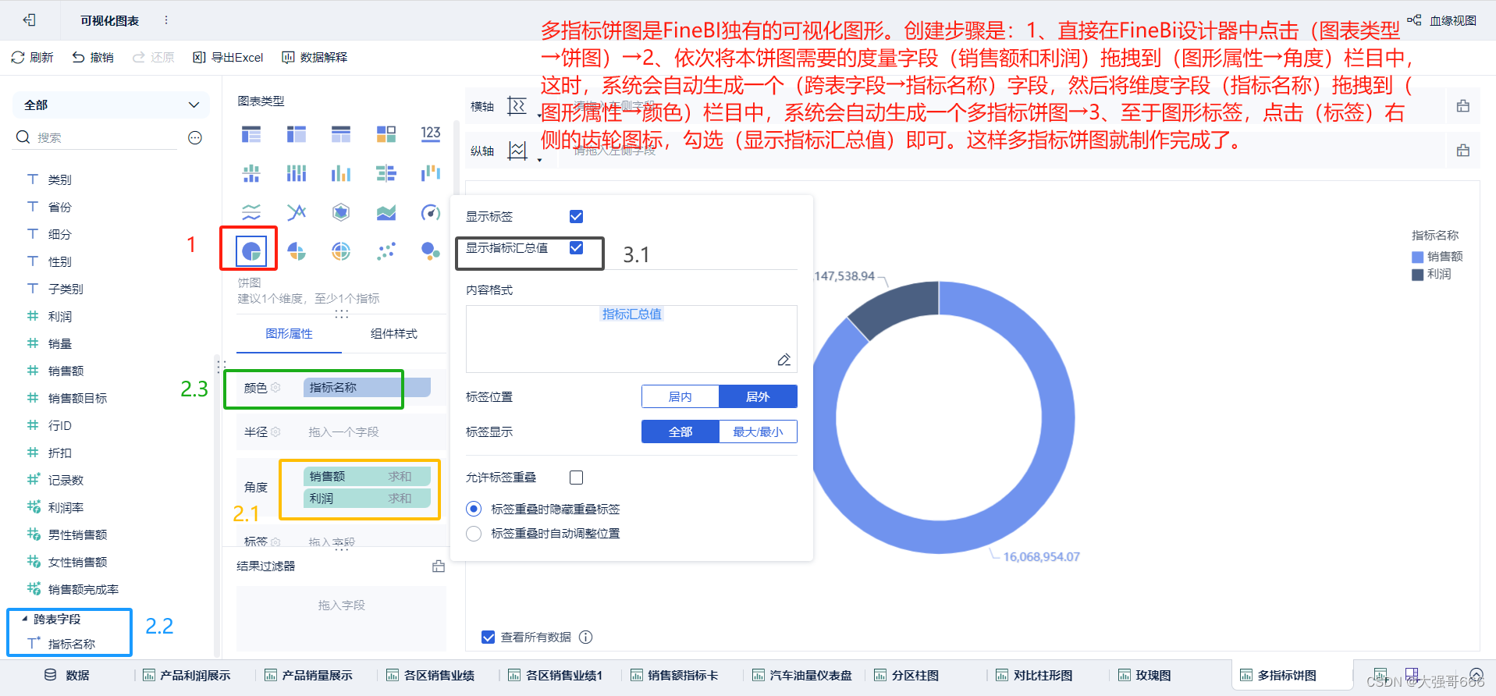Select the bubble chart type icon
1496x696 pixels.
(431, 250)
